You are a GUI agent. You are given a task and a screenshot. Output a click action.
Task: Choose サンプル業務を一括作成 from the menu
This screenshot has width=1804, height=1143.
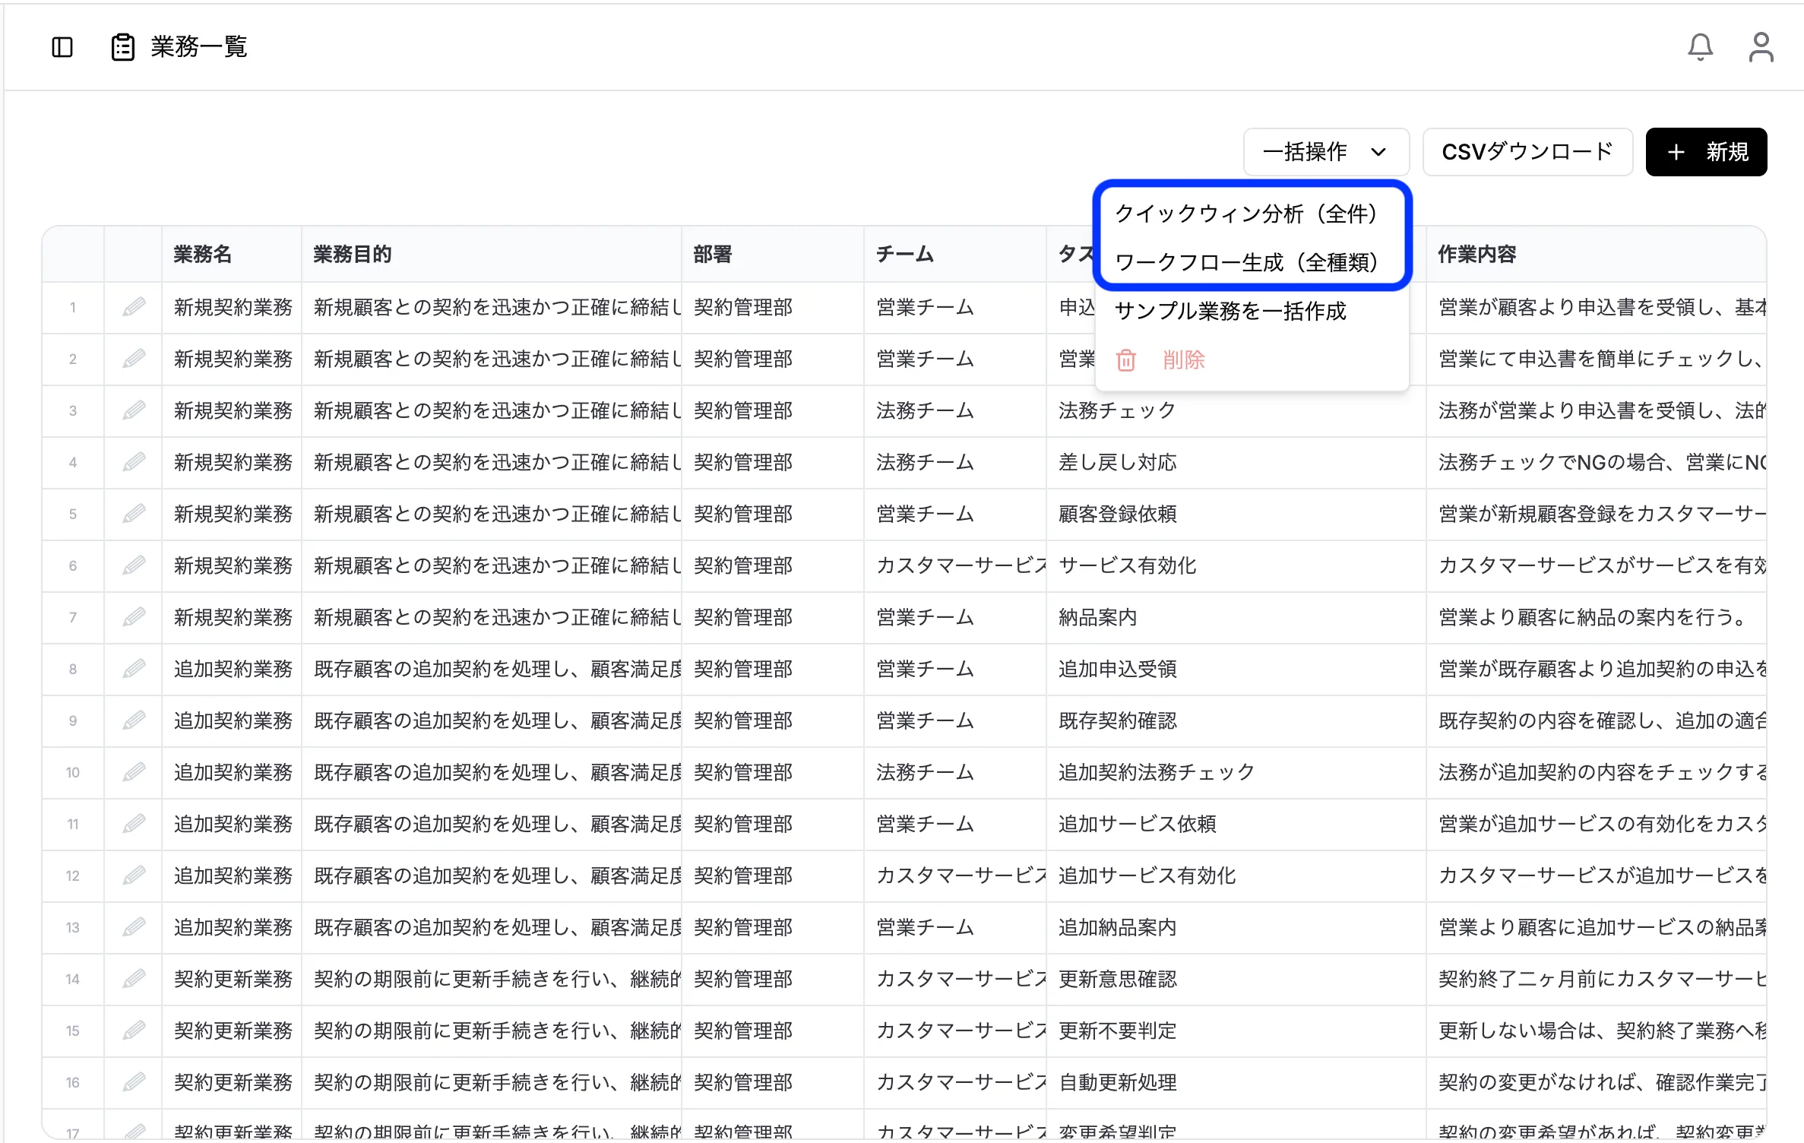1252,312
